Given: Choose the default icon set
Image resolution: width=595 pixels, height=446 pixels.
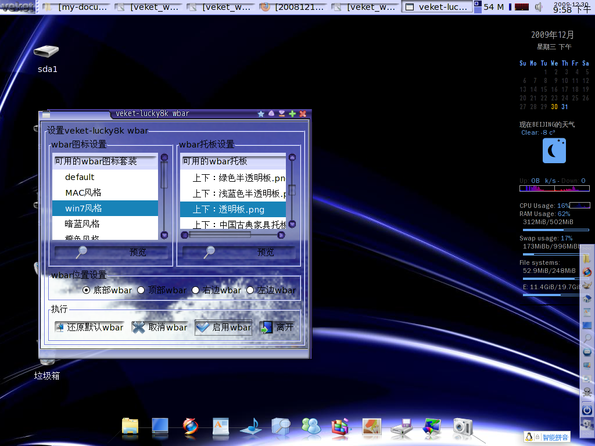Looking at the screenshot, I should [x=105, y=177].
